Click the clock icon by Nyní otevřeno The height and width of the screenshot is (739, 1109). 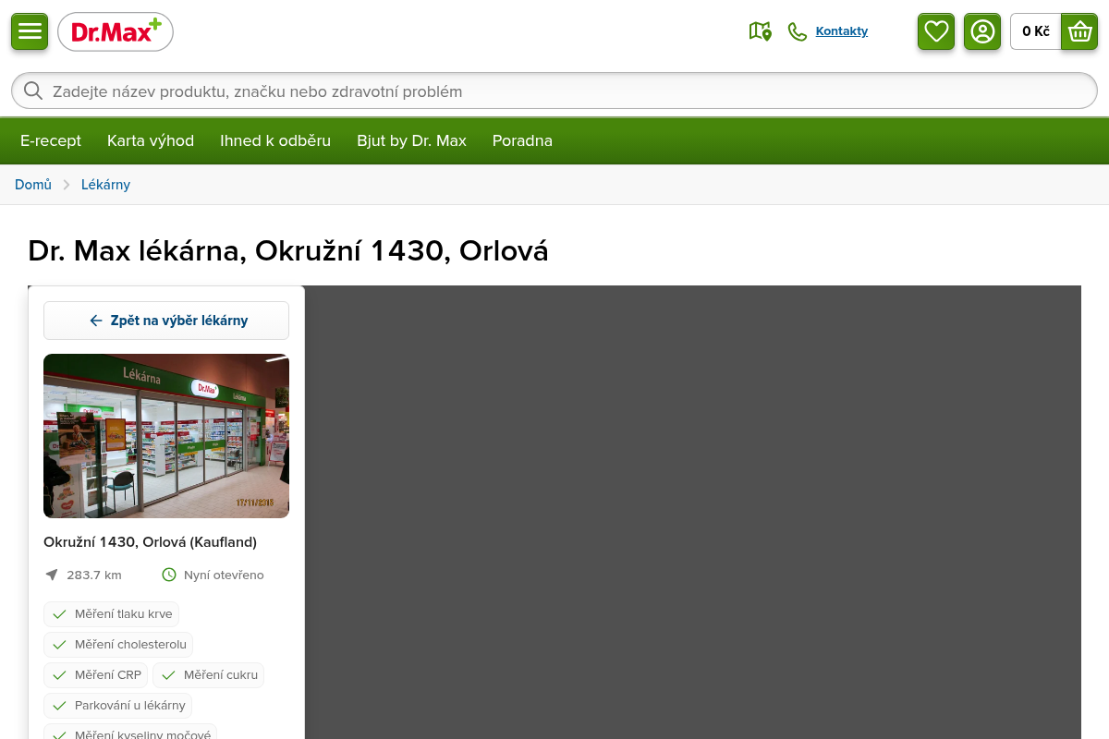pyautogui.click(x=169, y=575)
